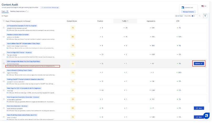
Task: Click Optimize for 250+ Instagram Bio Ideas
Action: click(x=199, y=64)
